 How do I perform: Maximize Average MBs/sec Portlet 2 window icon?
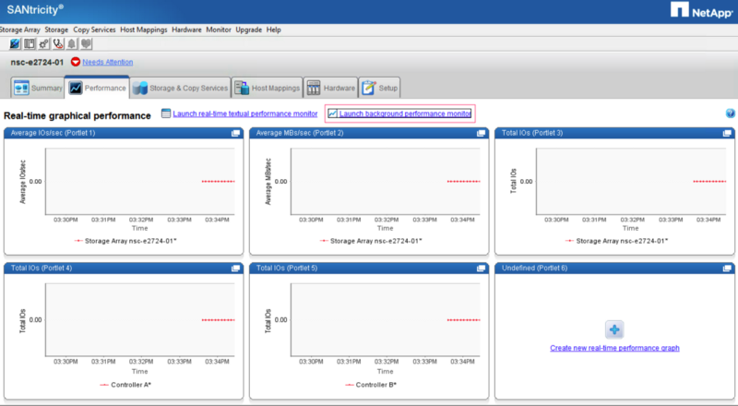(x=481, y=134)
